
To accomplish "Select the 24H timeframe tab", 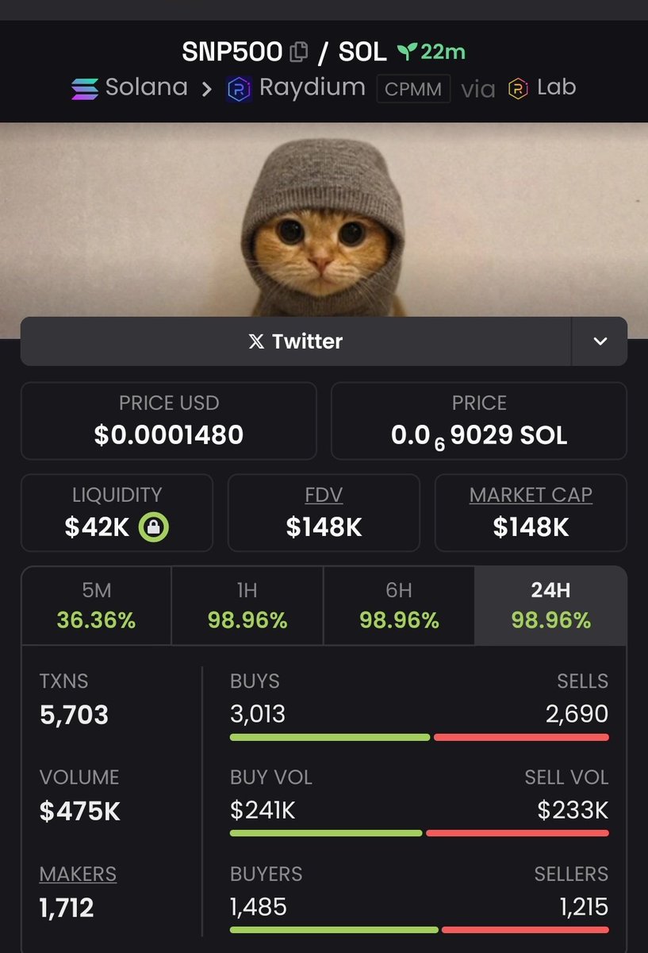I will click(x=550, y=605).
